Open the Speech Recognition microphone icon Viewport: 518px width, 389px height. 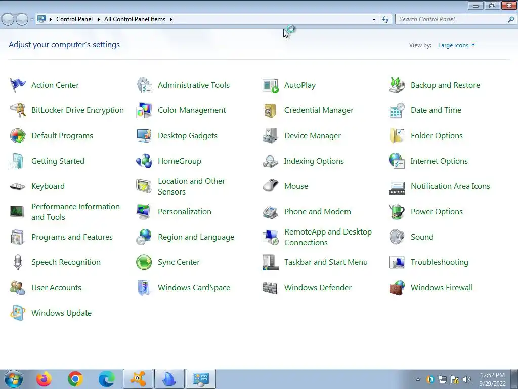pos(18,262)
